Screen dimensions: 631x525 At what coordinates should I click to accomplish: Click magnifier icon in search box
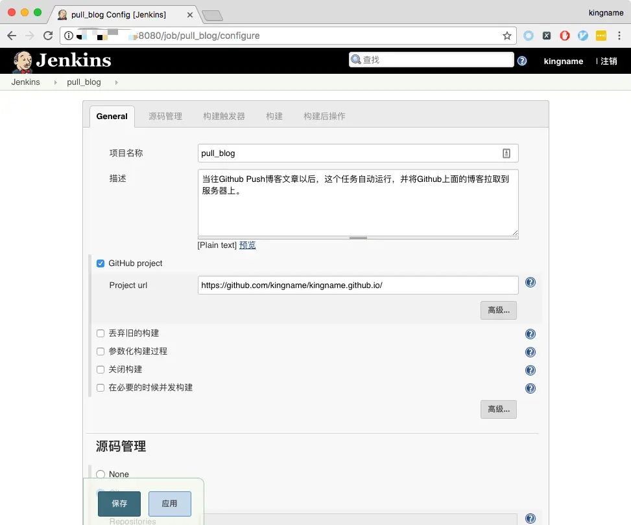(x=356, y=60)
